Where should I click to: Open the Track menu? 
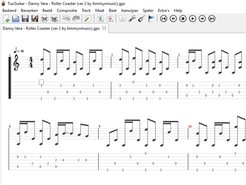[x=86, y=11]
